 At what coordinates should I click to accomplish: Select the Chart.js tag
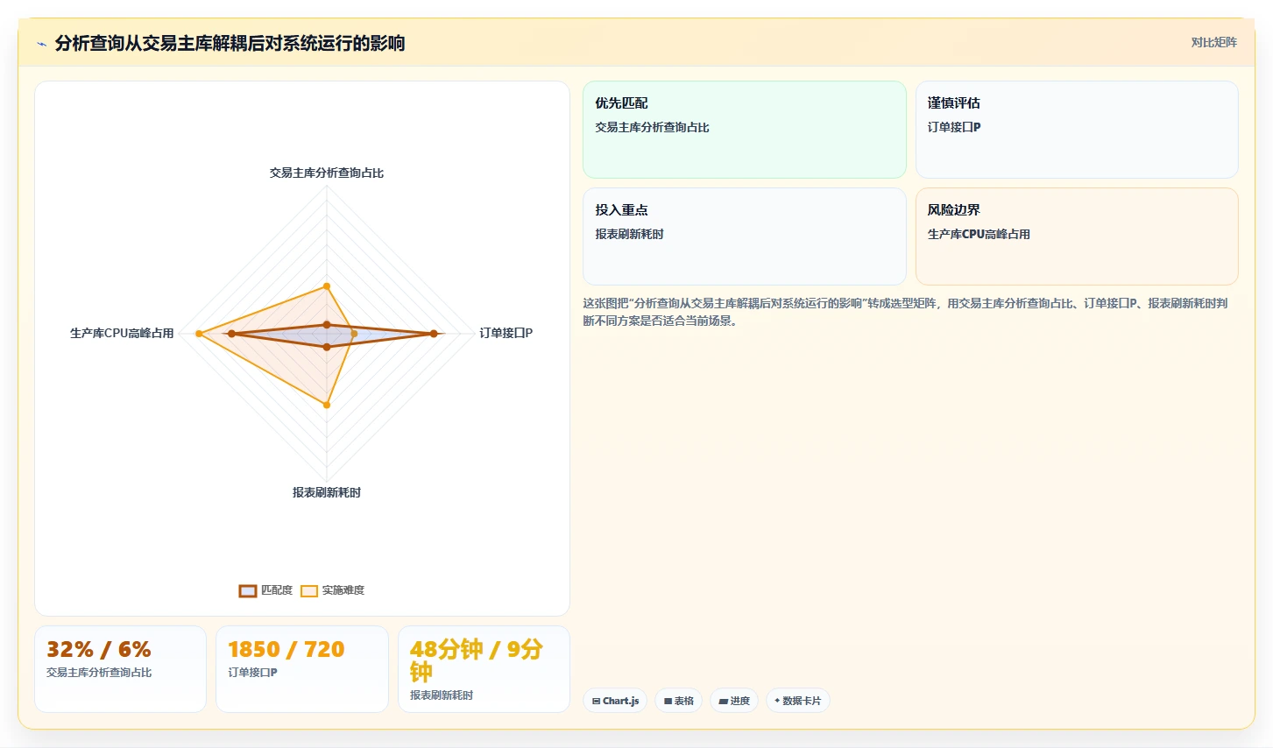615,701
